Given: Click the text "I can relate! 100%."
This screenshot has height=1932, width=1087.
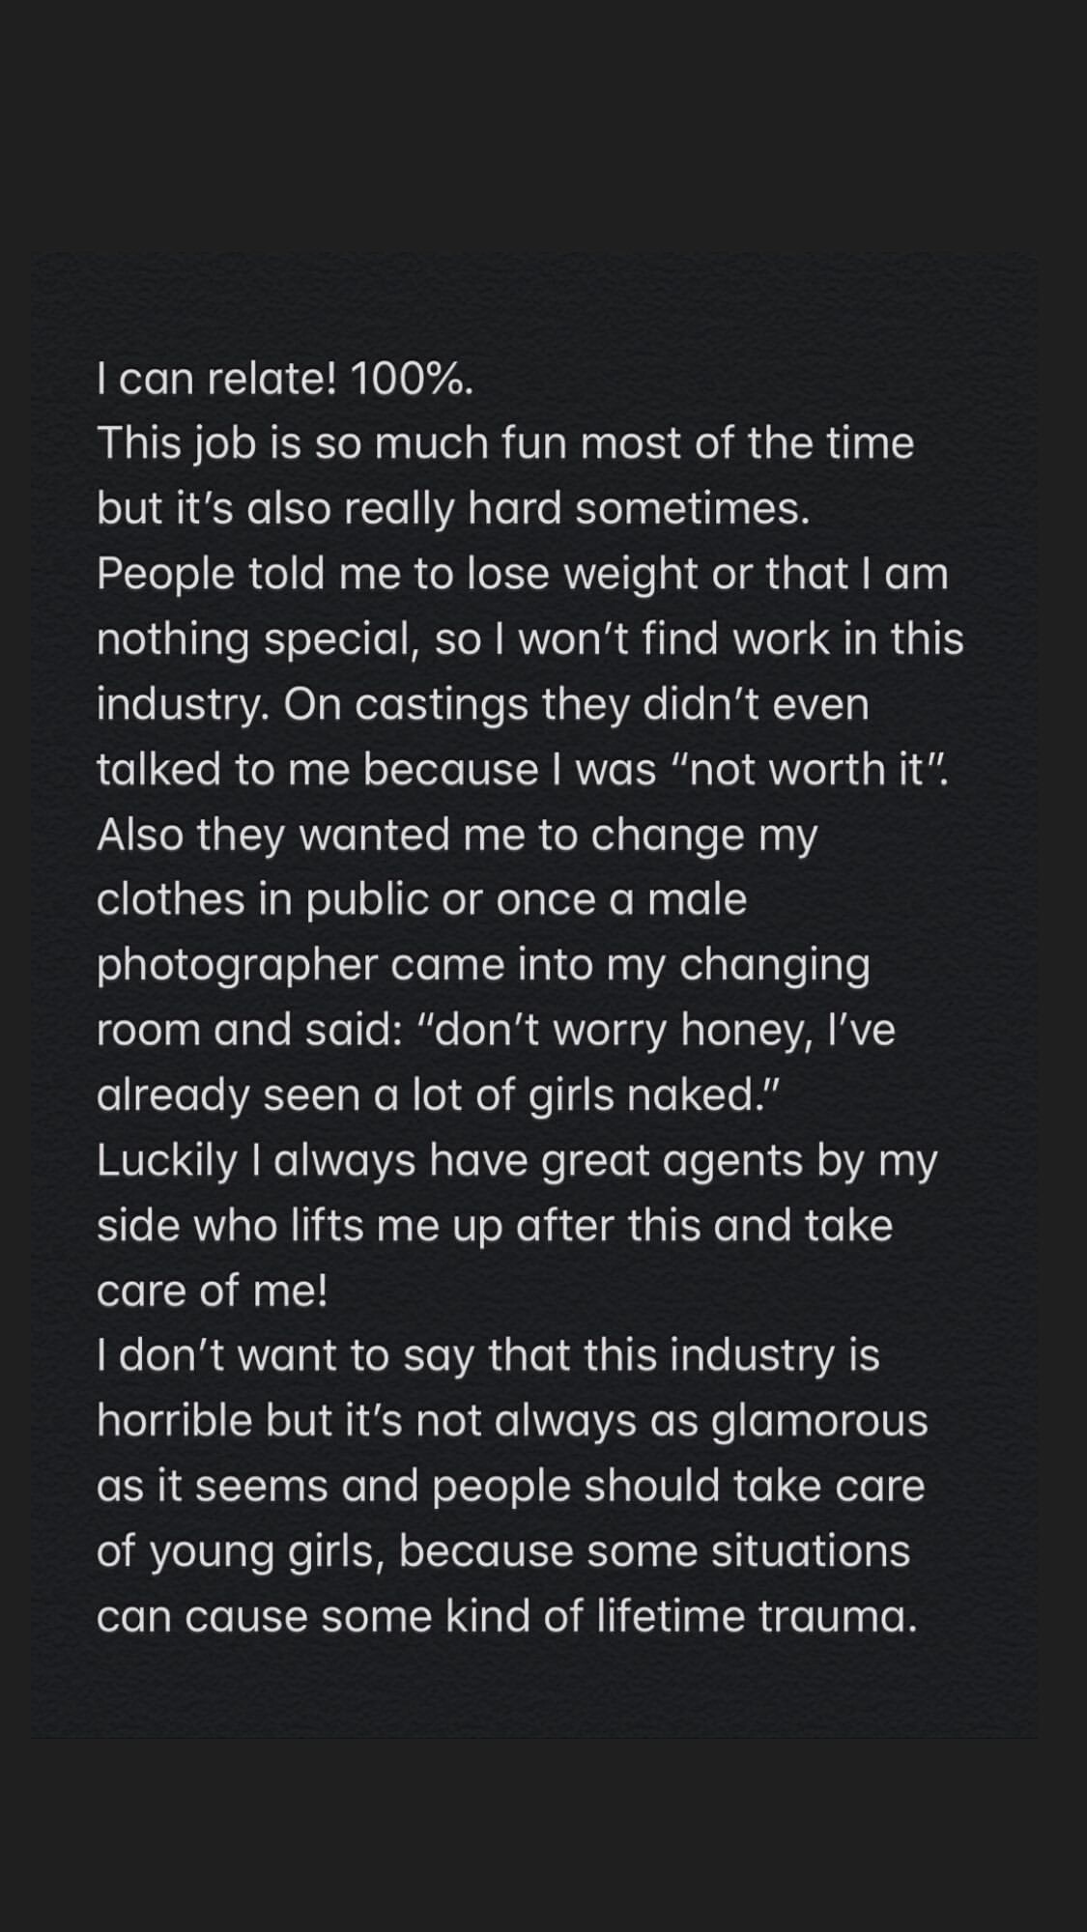Looking at the screenshot, I should (285, 380).
